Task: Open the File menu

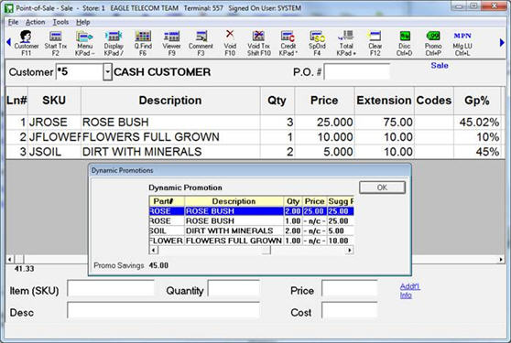Action: [13, 22]
